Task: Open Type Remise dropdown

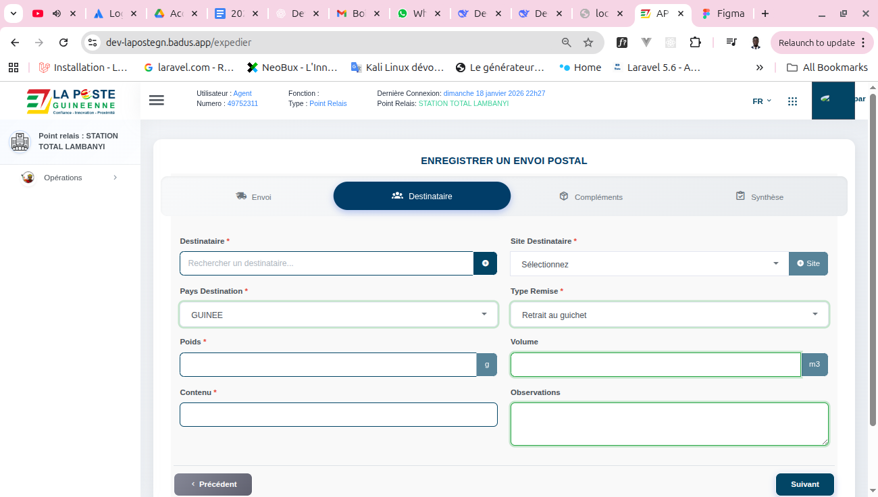Action: tap(669, 315)
